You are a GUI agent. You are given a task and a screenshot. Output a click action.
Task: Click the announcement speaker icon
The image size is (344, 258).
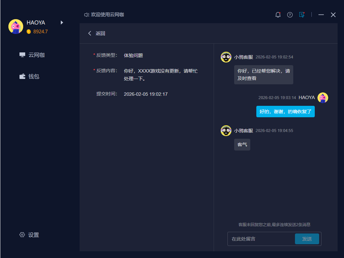[x=87, y=15]
